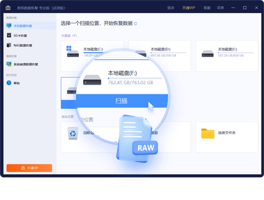The width and height of the screenshot is (264, 200).
Task: Click the Windows logo drive icon for C:
Action: click(73, 52)
